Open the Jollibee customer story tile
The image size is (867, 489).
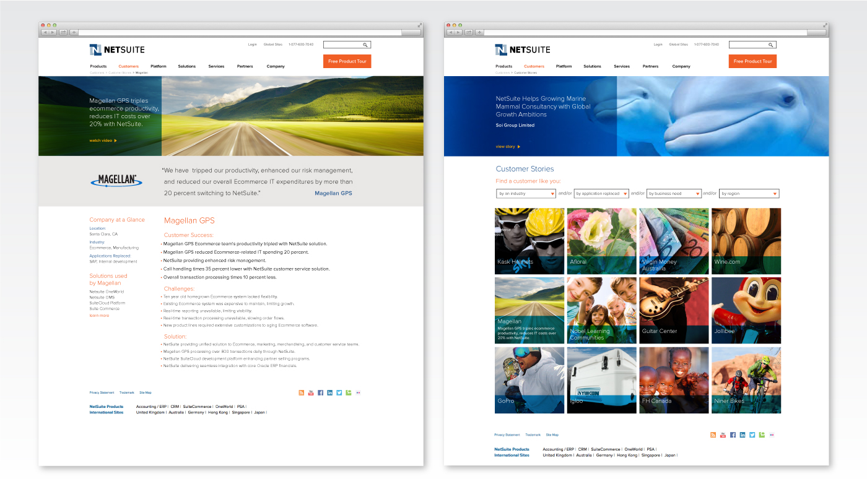coord(746,310)
